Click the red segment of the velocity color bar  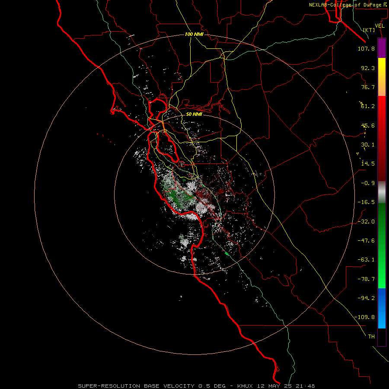382,138
